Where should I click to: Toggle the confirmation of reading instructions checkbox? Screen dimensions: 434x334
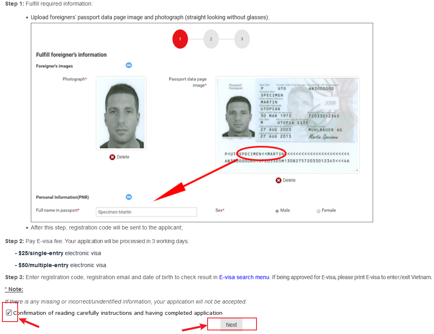(x=9, y=313)
